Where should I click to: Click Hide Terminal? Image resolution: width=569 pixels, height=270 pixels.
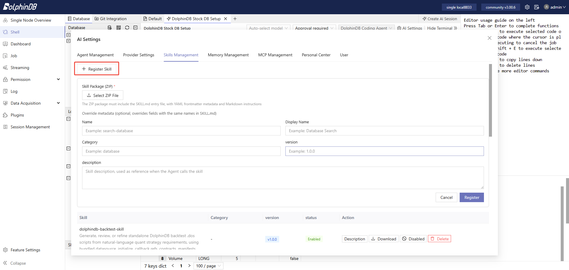442,28
